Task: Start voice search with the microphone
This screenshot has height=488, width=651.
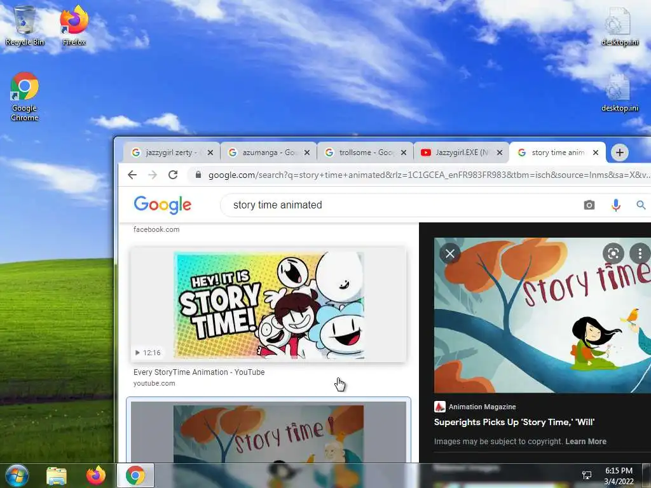Action: (615, 205)
